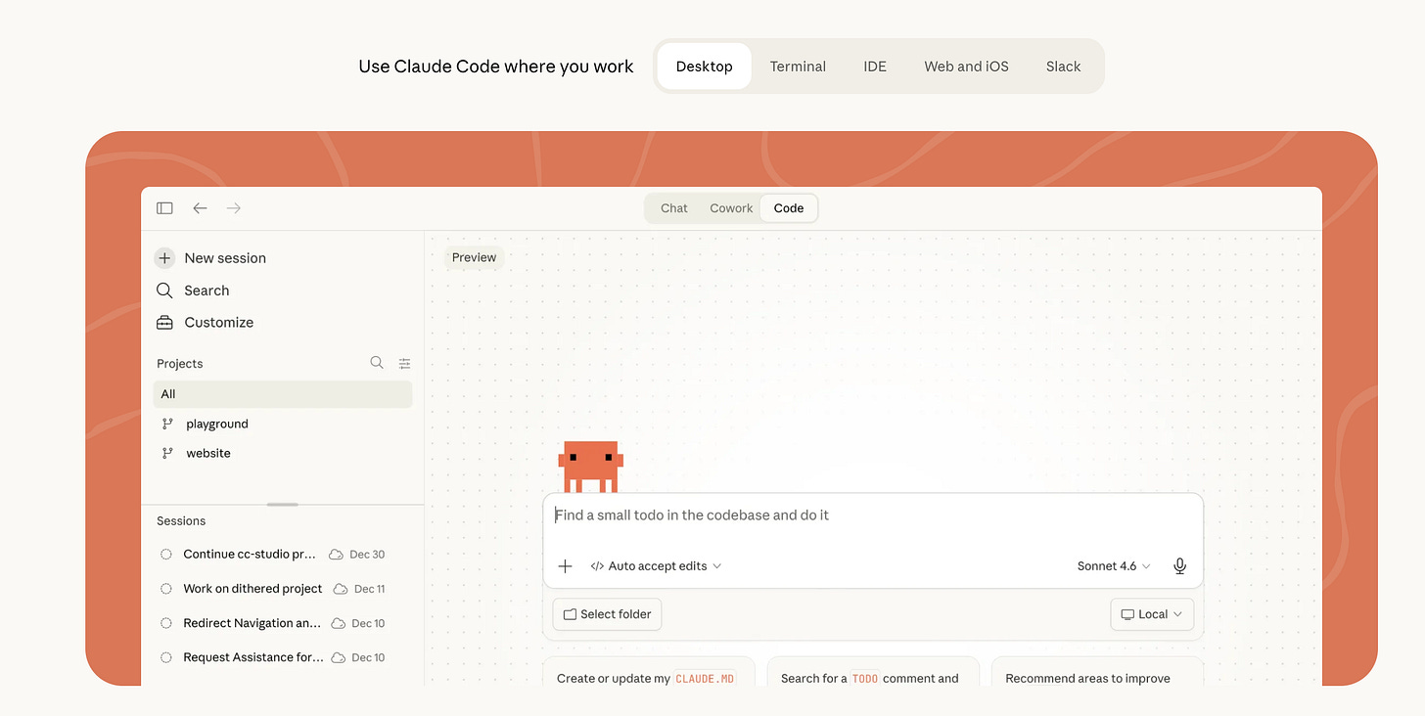Click Search label in the sidebar

(x=207, y=291)
